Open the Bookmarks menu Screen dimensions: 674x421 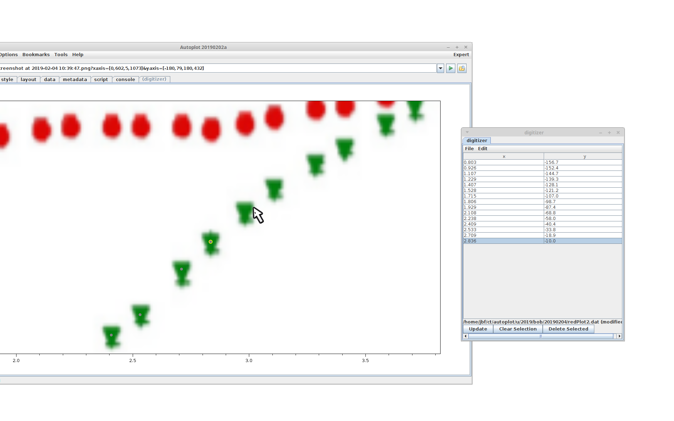pyautogui.click(x=36, y=55)
